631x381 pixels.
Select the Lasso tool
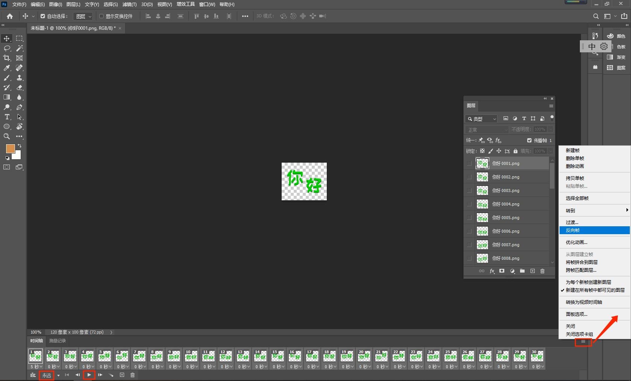pos(7,48)
